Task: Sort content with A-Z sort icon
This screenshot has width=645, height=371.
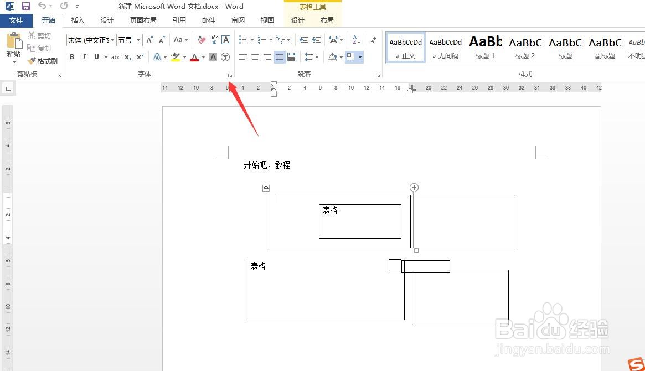Action: click(357, 40)
